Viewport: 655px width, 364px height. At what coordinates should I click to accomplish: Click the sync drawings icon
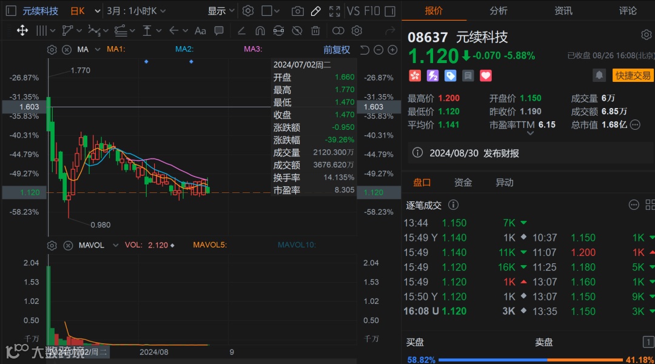[278, 30]
